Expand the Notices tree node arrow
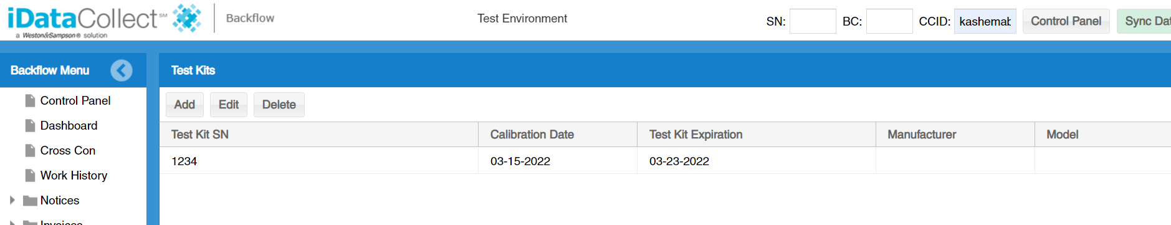Viewport: 1171px width, 225px height. [12, 200]
